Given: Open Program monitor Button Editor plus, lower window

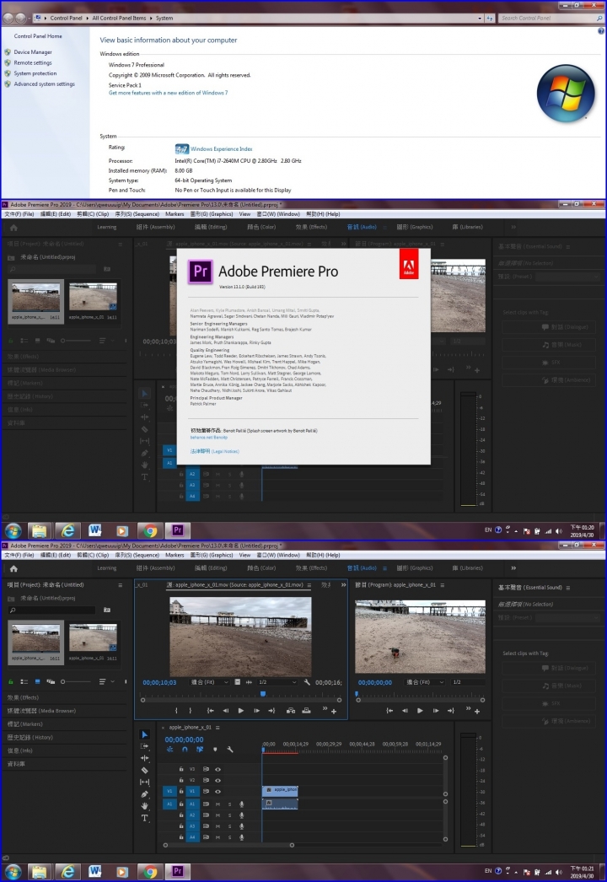Looking at the screenshot, I should (x=477, y=713).
